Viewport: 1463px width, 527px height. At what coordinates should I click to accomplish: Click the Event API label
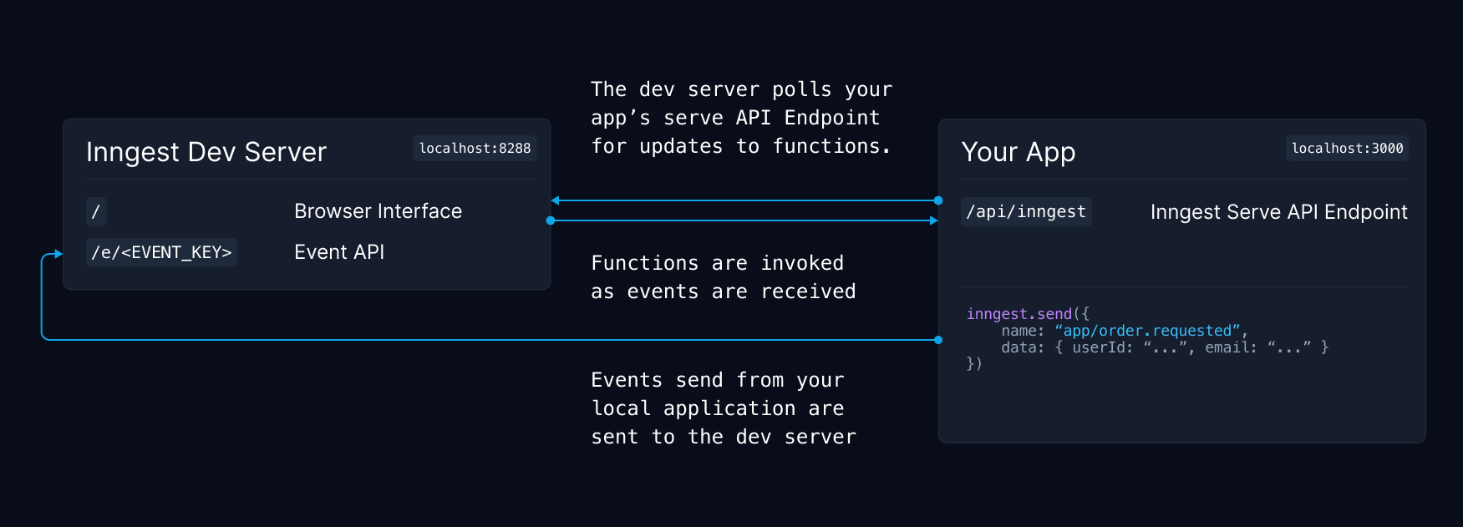click(x=339, y=252)
